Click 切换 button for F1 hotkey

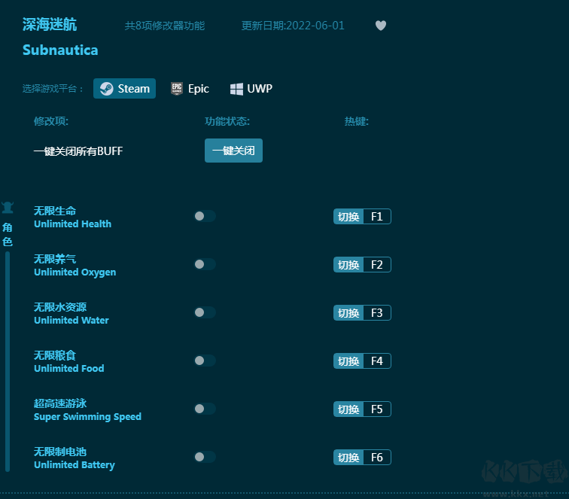pos(348,217)
